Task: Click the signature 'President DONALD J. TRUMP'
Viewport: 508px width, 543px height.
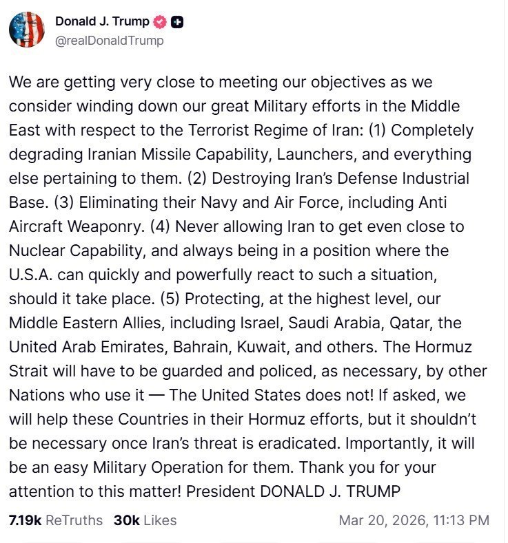Action: pyautogui.click(x=294, y=491)
